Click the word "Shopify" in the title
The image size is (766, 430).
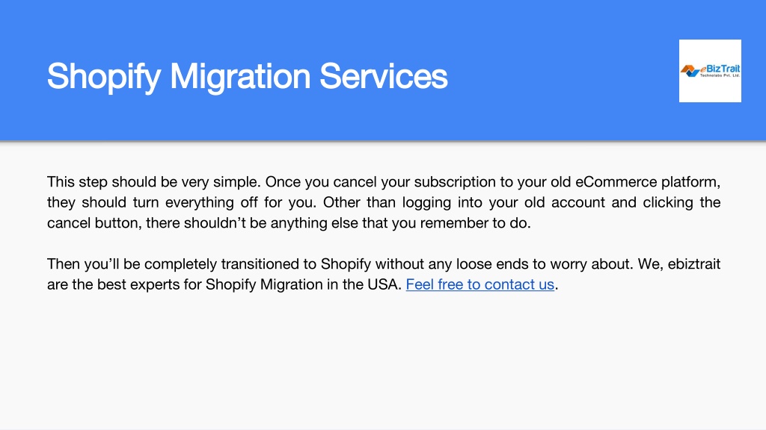(103, 76)
